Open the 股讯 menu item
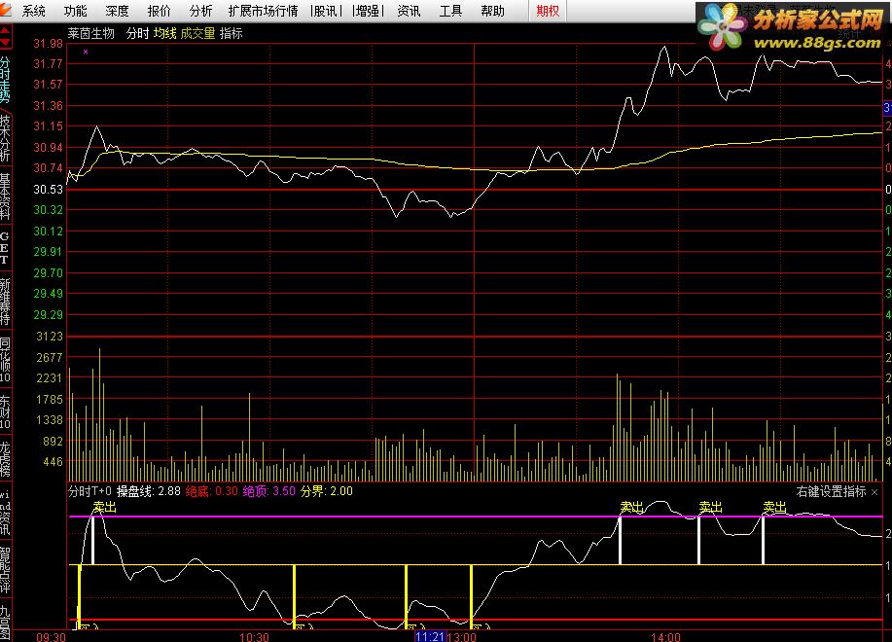 click(326, 11)
